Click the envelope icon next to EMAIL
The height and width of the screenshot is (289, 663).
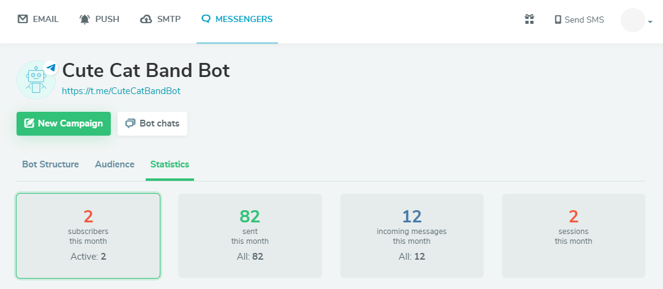pyautogui.click(x=23, y=19)
